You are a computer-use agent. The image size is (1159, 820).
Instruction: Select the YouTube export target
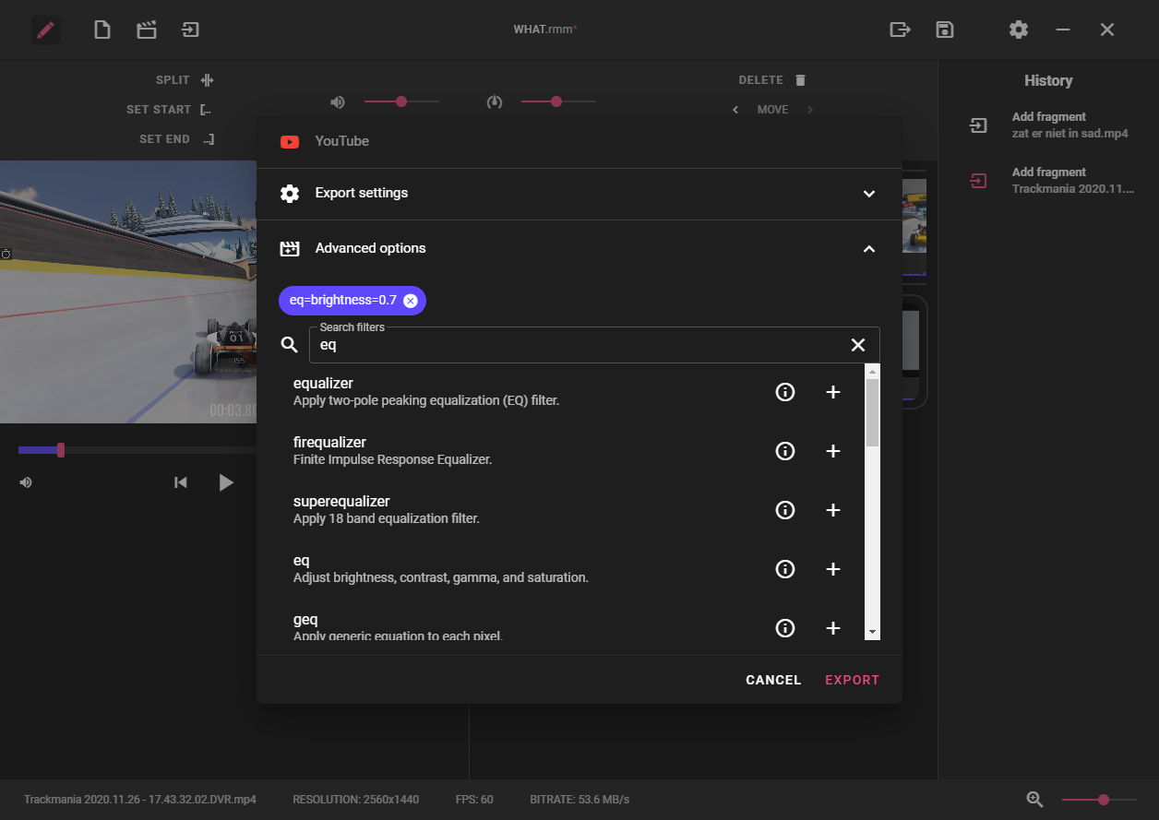pos(579,141)
